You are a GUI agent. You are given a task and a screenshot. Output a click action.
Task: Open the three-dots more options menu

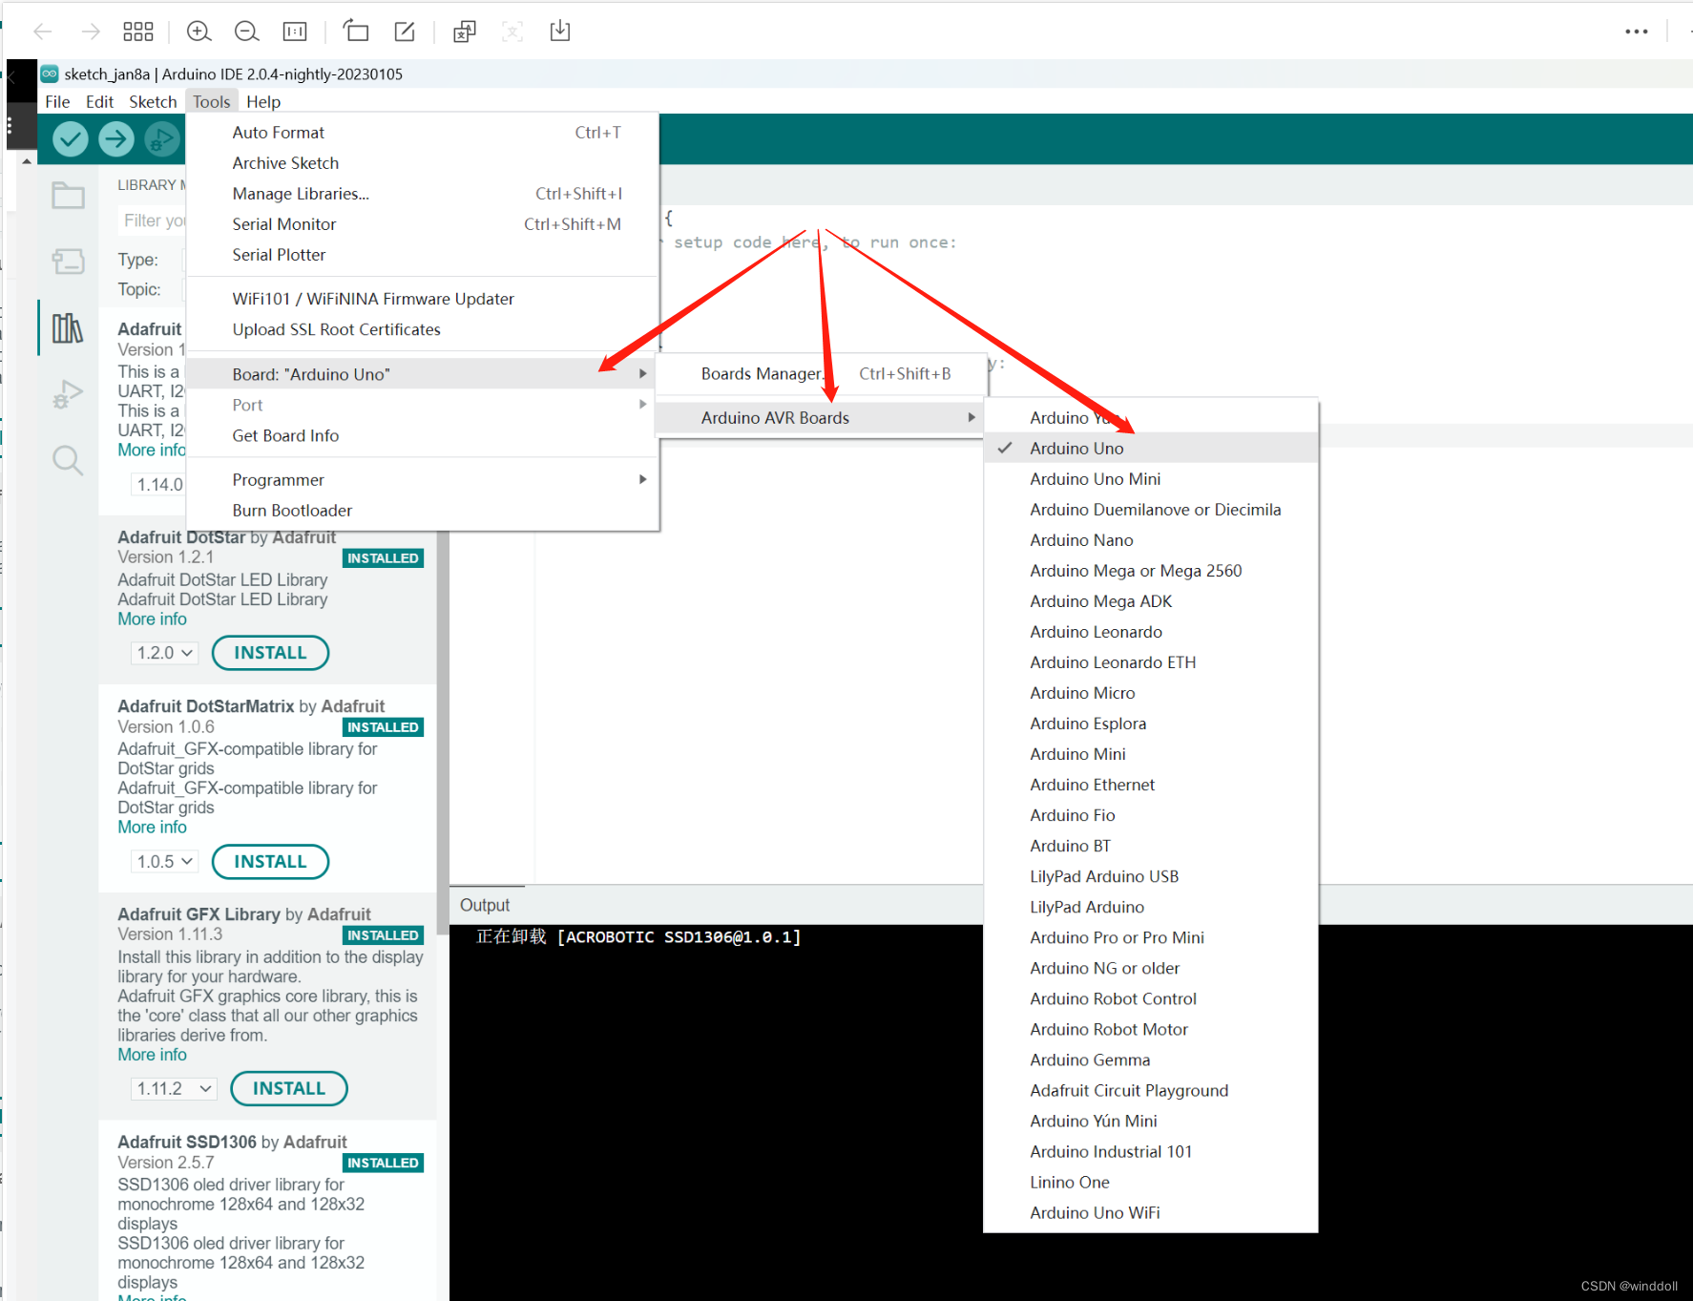[x=1637, y=31]
